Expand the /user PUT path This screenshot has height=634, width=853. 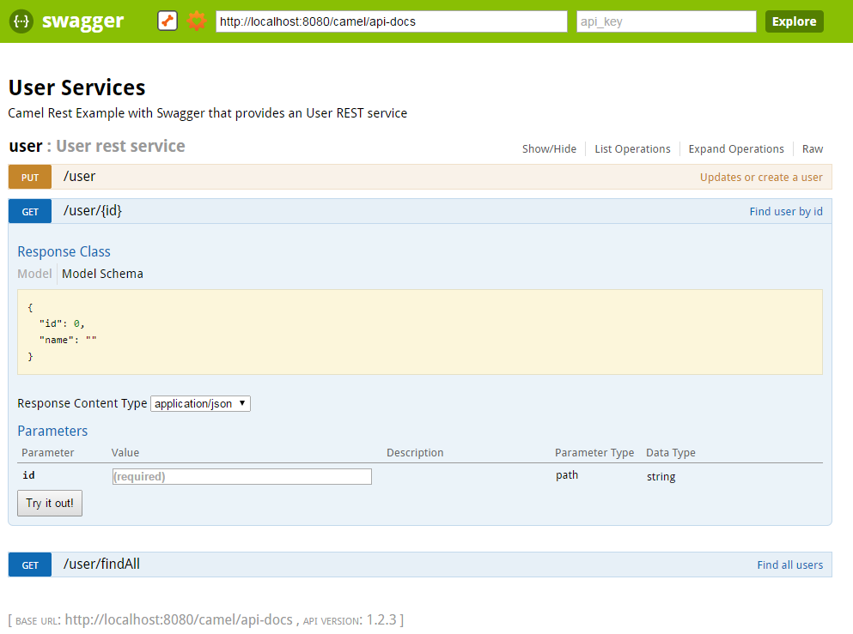(x=79, y=177)
